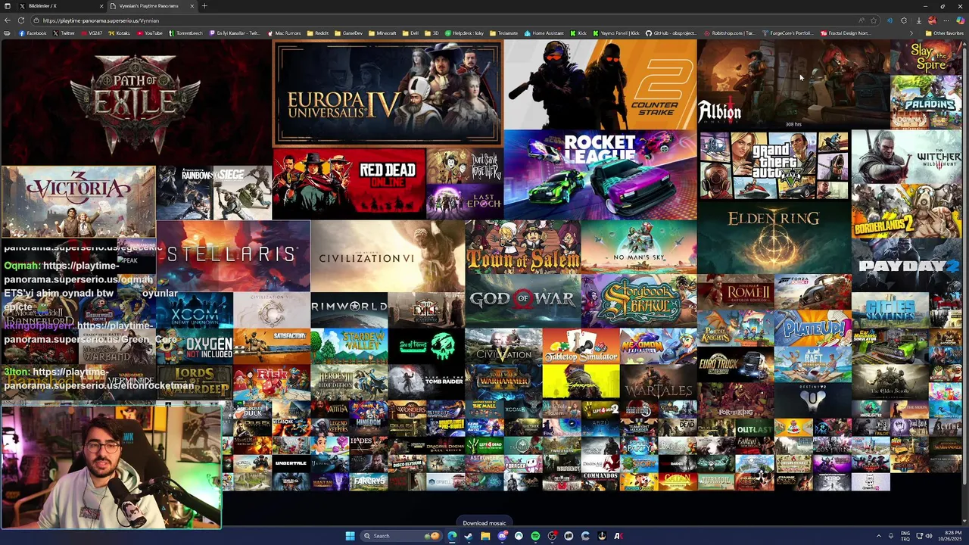This screenshot has width=969, height=545.
Task: Select the Red Dead Online tile
Action: 349,184
